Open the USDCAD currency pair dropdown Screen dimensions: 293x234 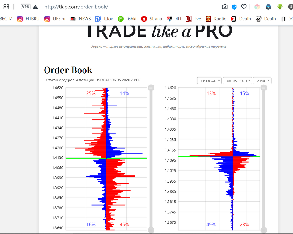point(209,81)
